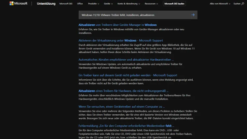Open 'Aktualisieren eines Treibers für Hardware' result

pyautogui.click(x=123, y=91)
